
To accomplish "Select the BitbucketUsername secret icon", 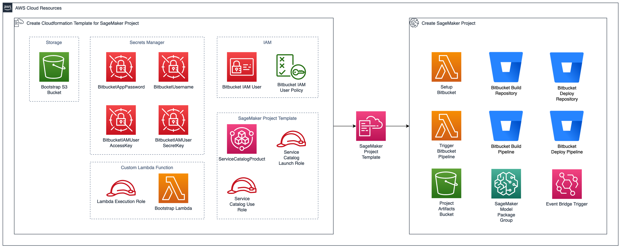I will point(173,67).
